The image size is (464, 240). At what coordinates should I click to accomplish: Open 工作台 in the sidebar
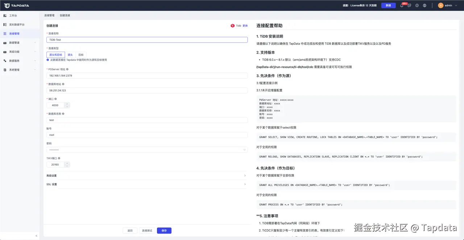click(20, 16)
